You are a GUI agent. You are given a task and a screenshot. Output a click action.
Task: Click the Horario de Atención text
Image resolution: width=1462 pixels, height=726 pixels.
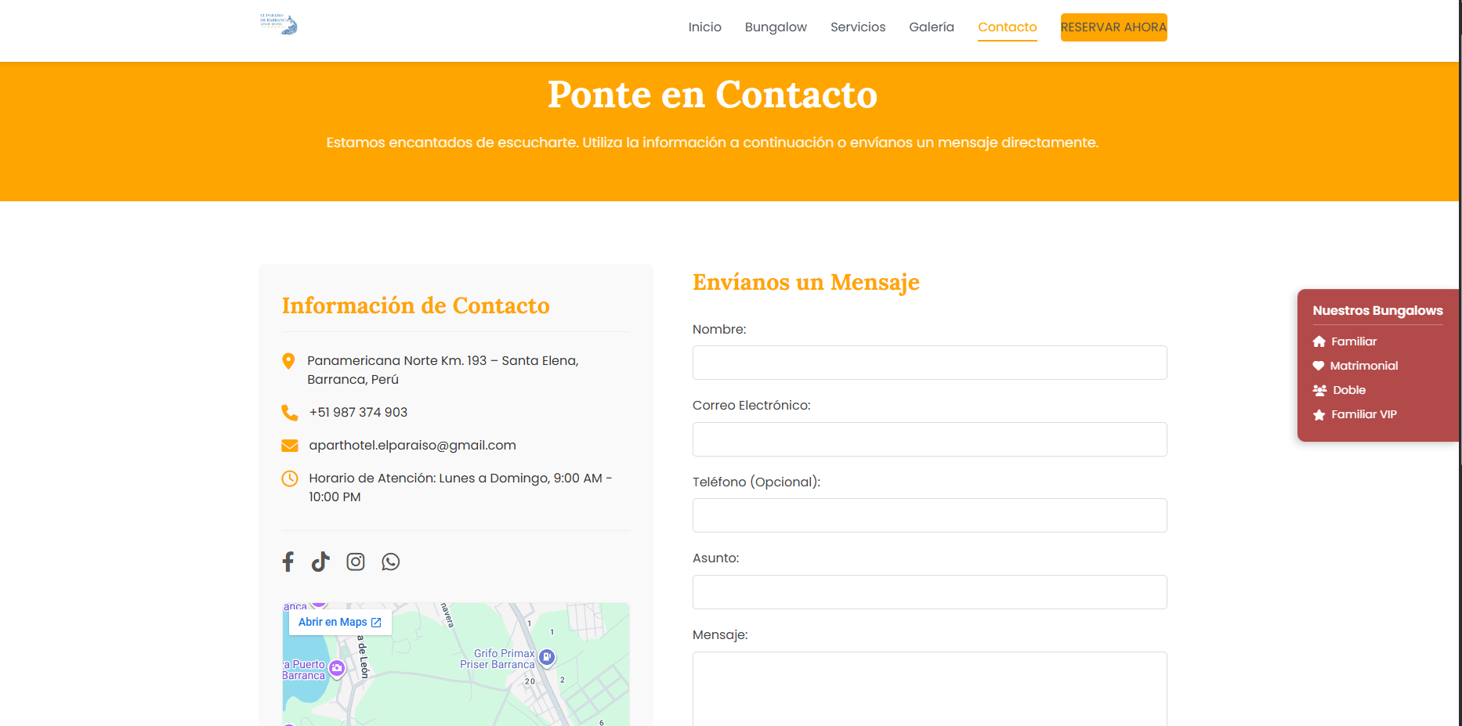pyautogui.click(x=461, y=488)
